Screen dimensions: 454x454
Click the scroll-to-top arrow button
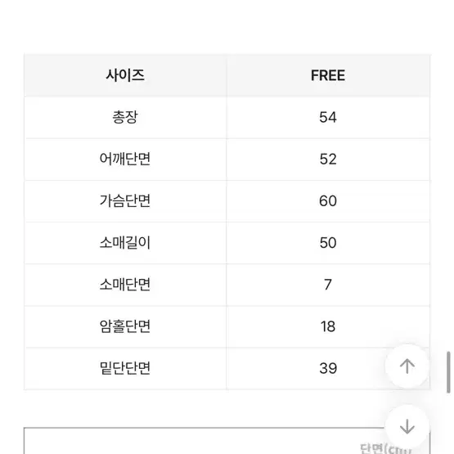407,366
